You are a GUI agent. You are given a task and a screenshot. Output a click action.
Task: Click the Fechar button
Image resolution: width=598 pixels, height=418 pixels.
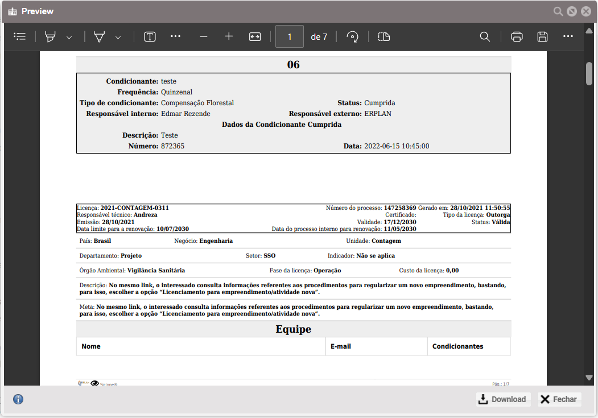tap(559, 399)
